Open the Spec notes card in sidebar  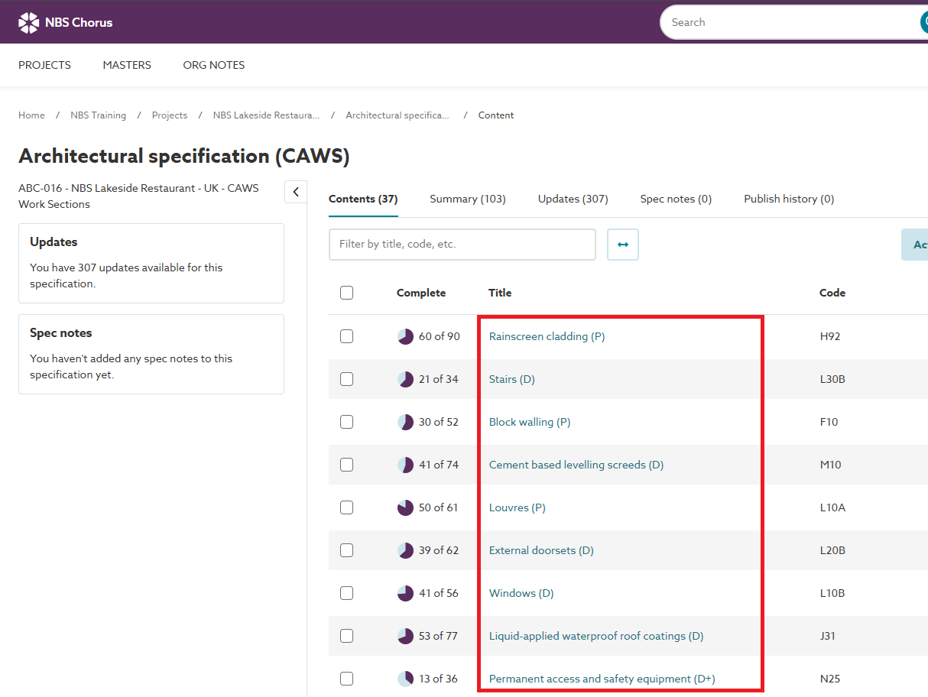point(151,354)
